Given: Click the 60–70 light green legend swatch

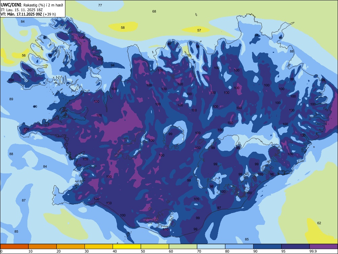Looking at the screenshot, I should (183, 247).
